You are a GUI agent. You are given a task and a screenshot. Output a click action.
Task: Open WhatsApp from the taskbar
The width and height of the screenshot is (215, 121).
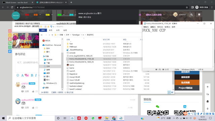(x=93, y=118)
